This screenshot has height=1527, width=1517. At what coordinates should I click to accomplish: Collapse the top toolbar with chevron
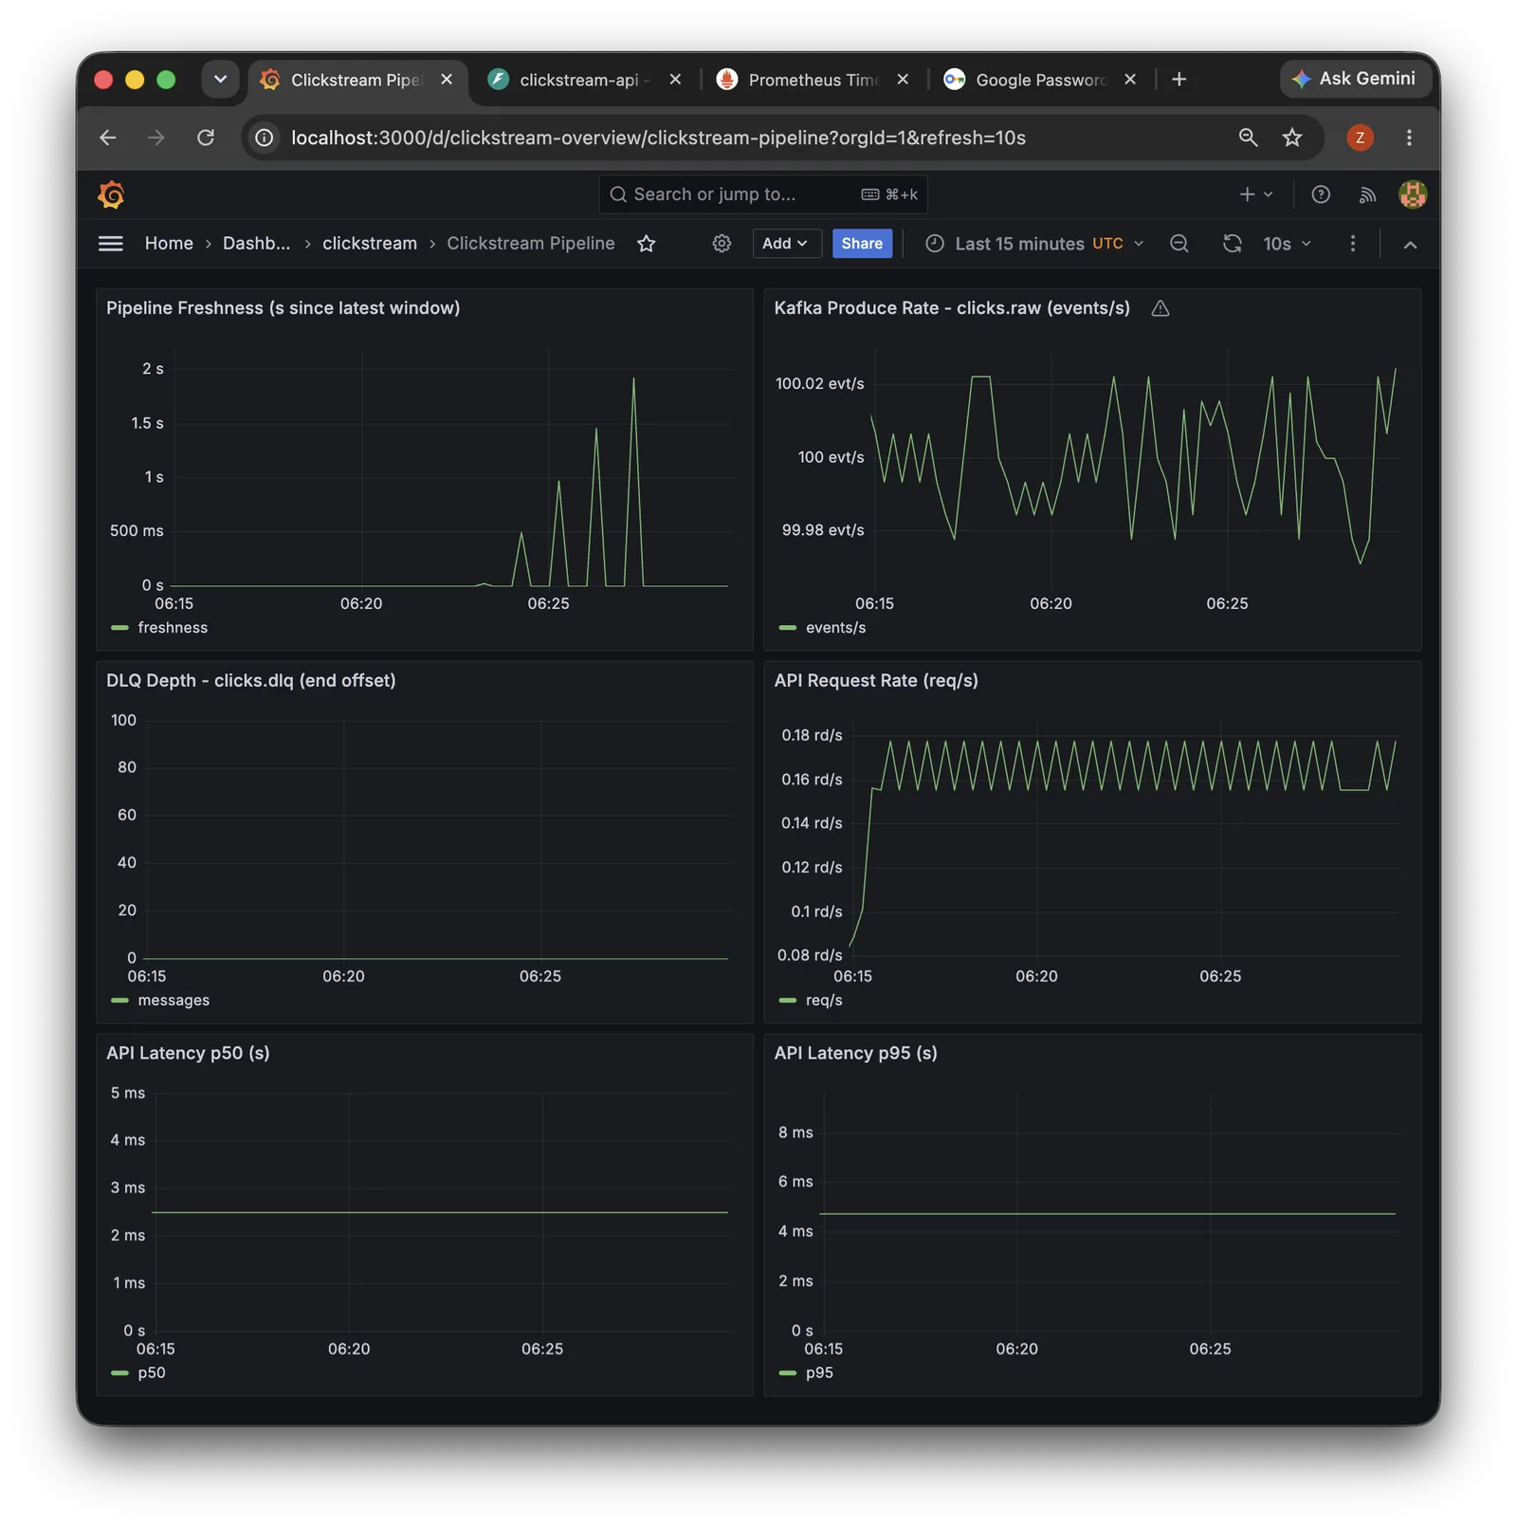point(1410,245)
